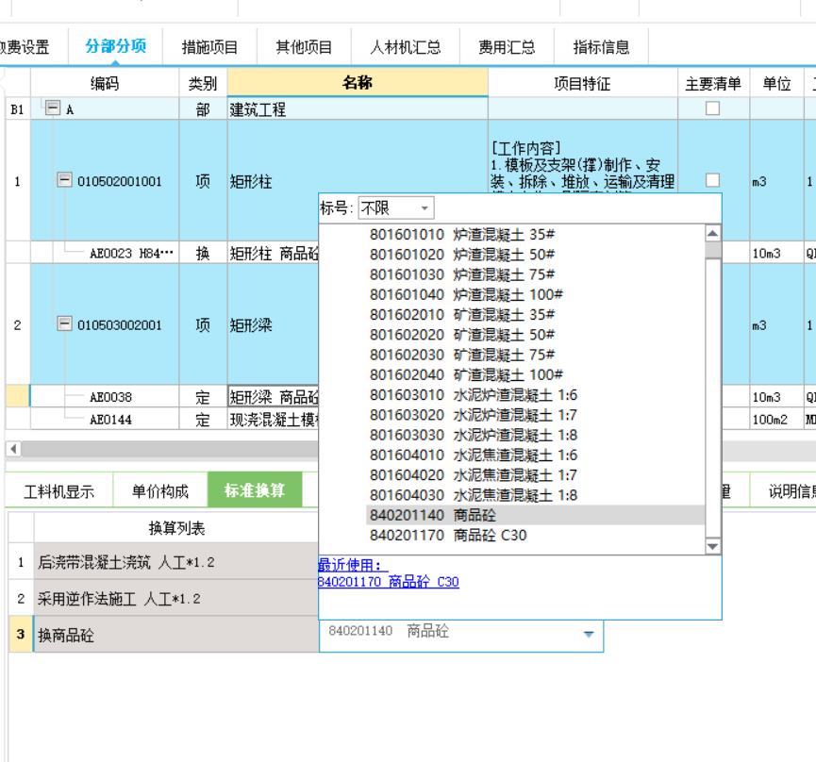Open the 标号 不限 dropdown
Viewport: 816px width, 762px height.
(395, 208)
